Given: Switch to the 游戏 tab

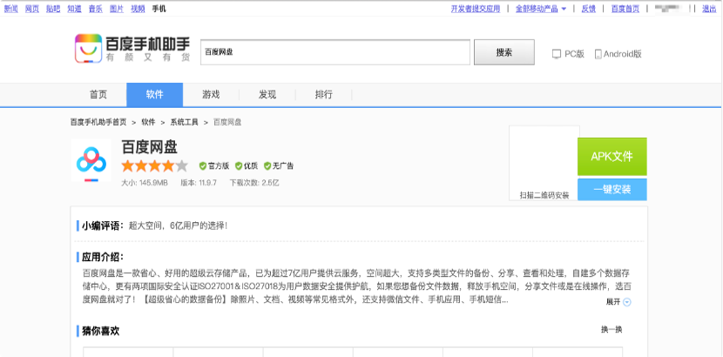Looking at the screenshot, I should [x=211, y=95].
